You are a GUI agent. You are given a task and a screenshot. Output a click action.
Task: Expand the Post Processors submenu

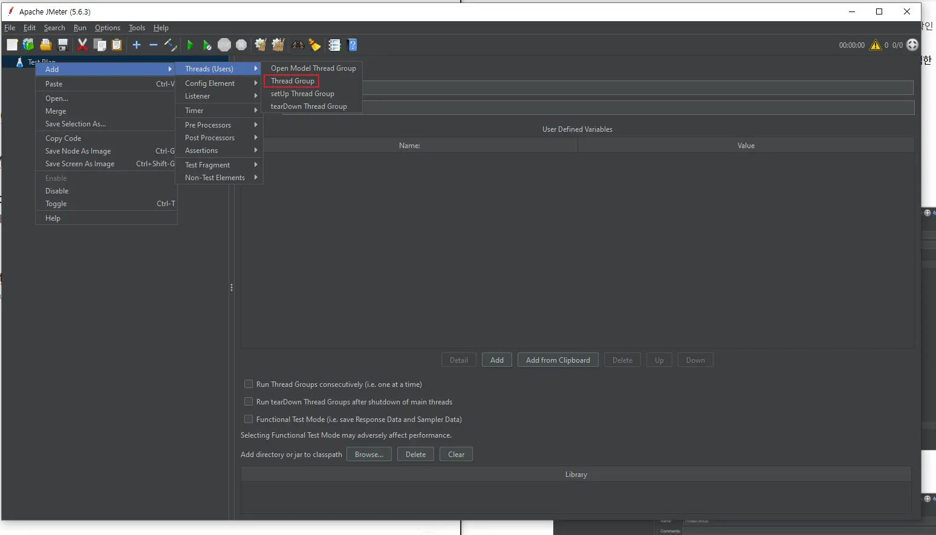(219, 137)
